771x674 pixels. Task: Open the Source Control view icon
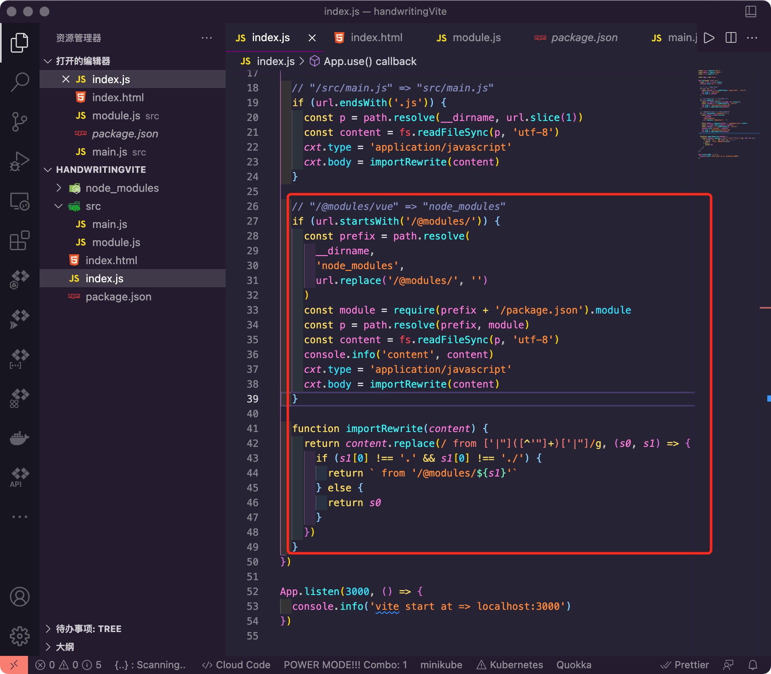[19, 122]
